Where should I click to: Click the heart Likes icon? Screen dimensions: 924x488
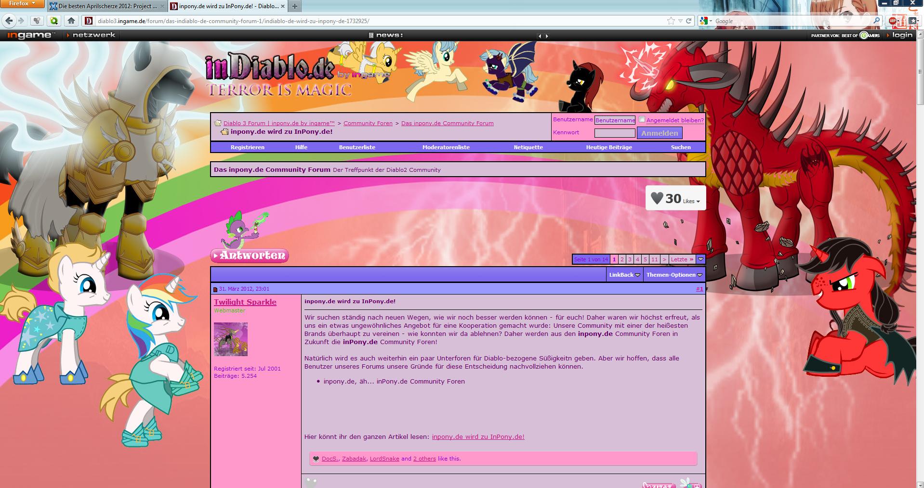click(657, 198)
